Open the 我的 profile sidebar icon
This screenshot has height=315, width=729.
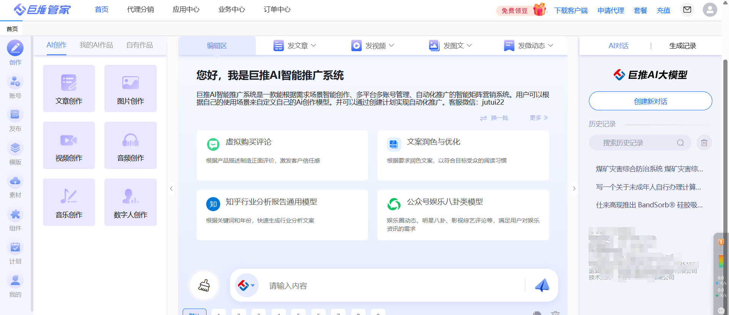[15, 285]
